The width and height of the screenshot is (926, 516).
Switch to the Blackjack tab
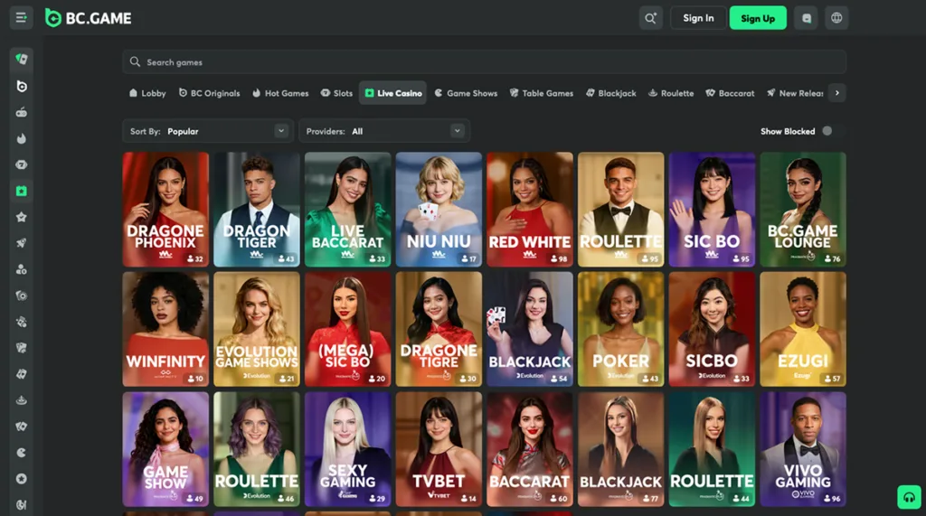coord(610,93)
